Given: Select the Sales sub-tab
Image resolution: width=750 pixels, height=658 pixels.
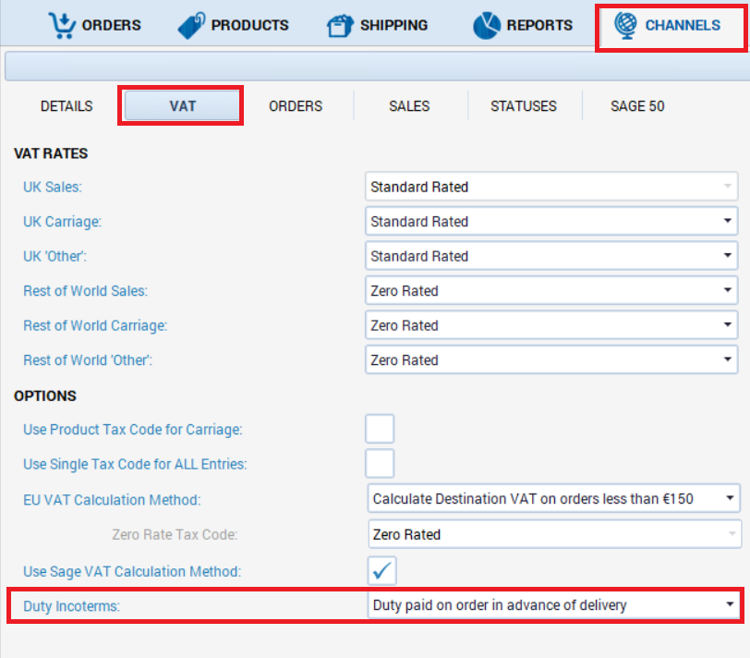Looking at the screenshot, I should [x=409, y=106].
